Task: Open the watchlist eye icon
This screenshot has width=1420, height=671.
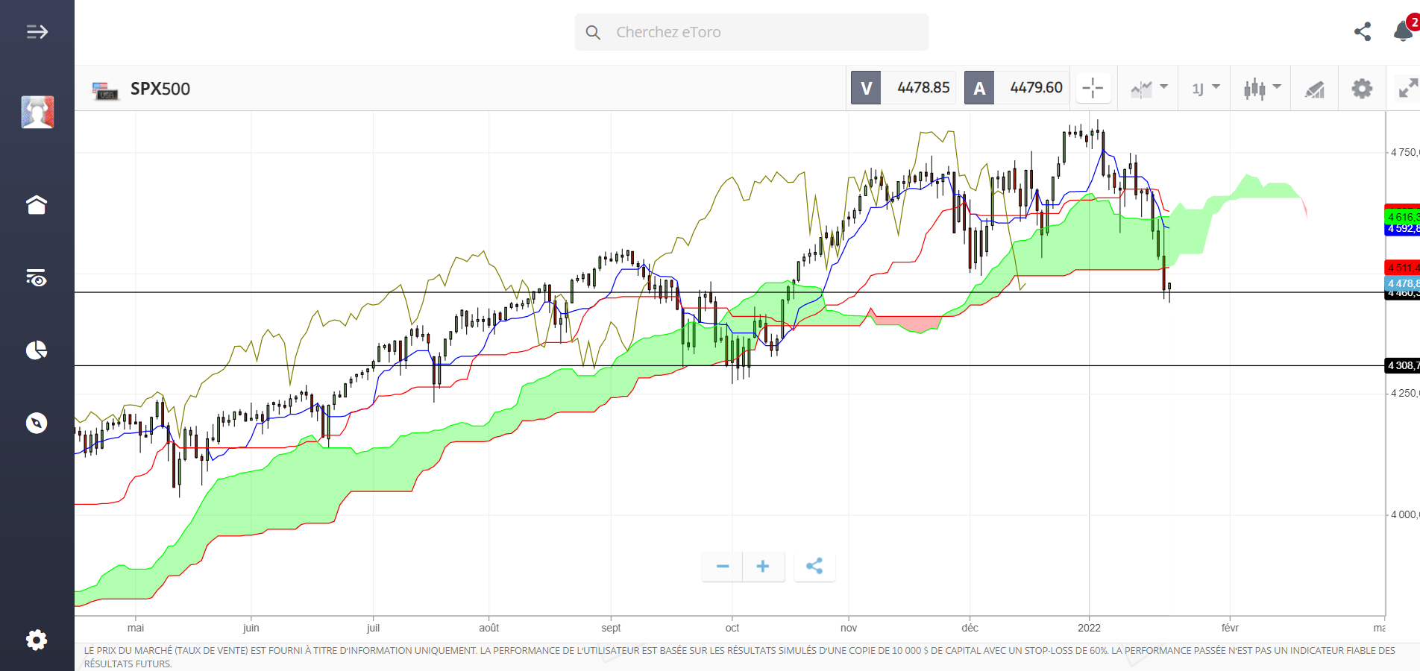Action: pos(37,277)
